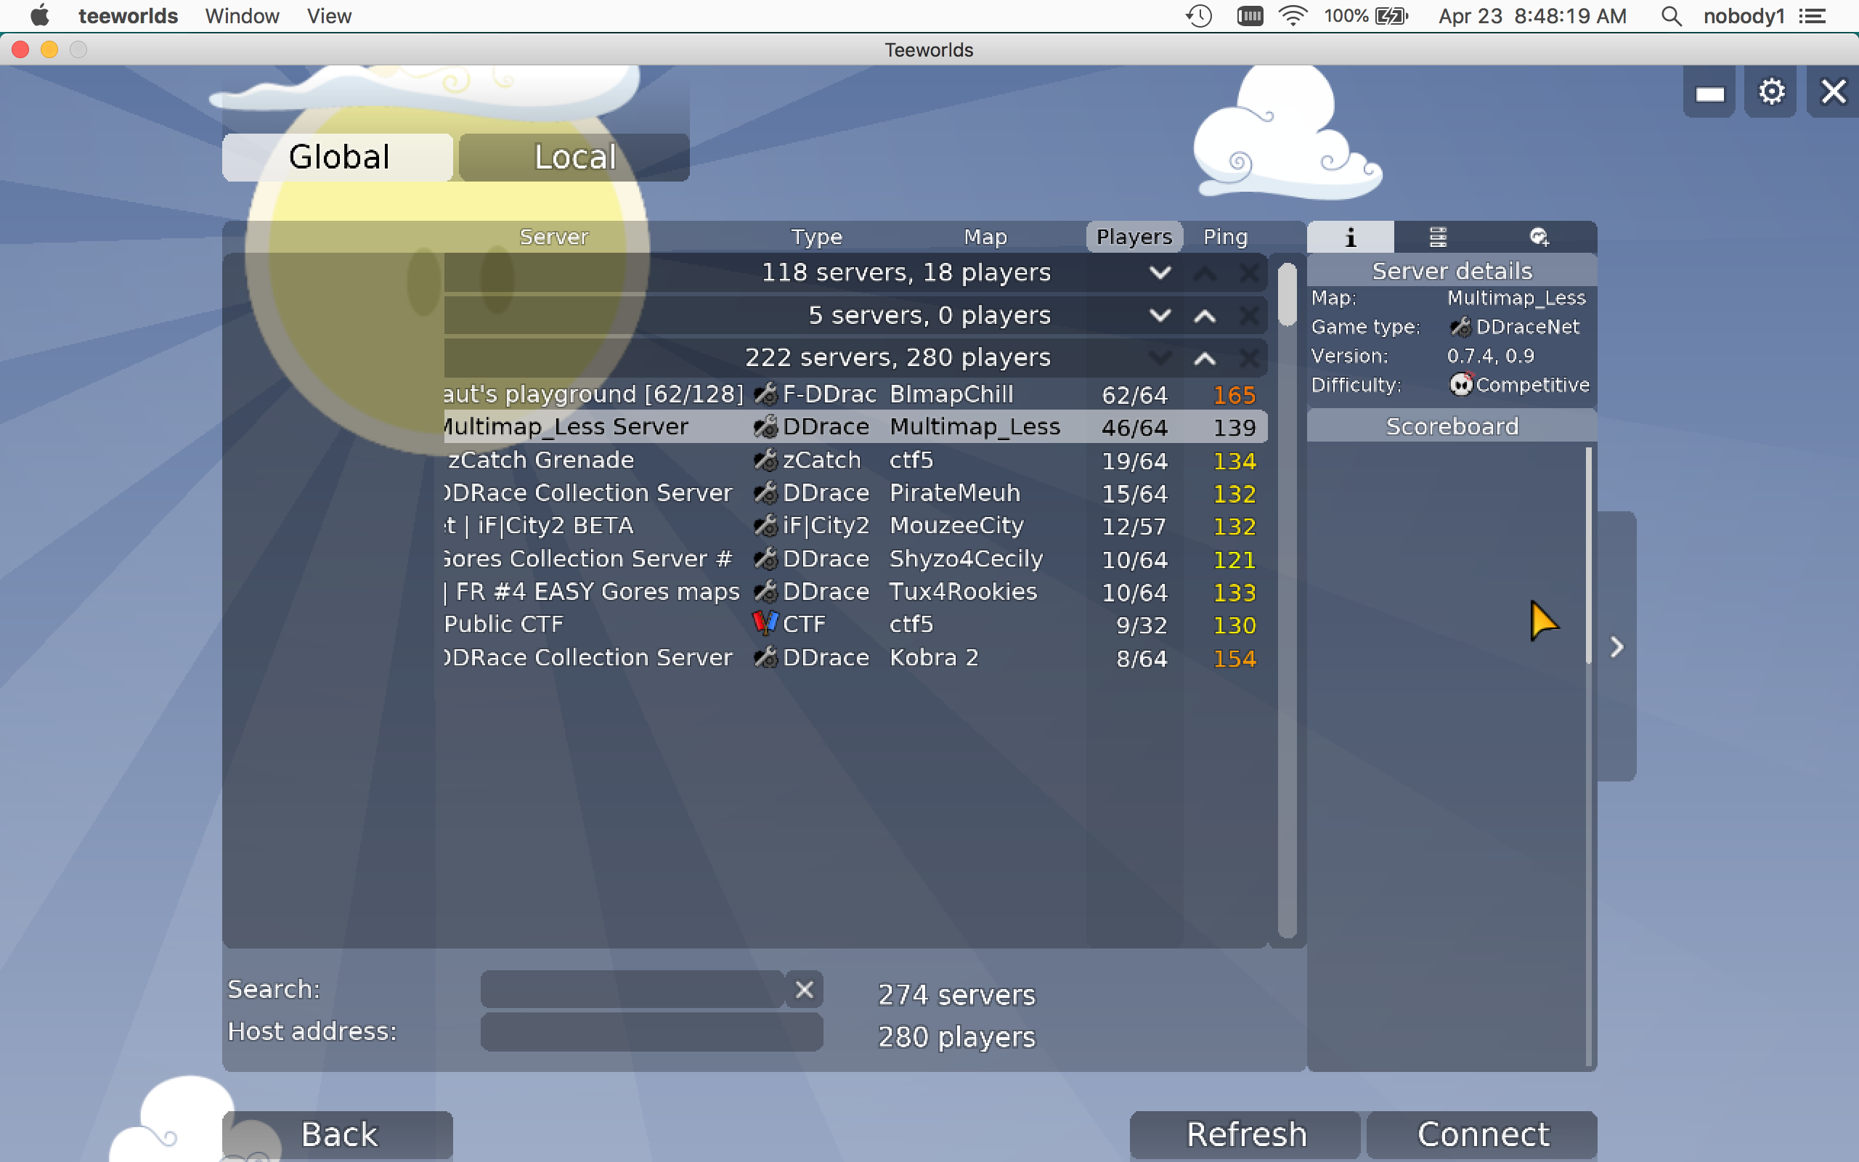Click the Connect button
Image resolution: width=1859 pixels, height=1162 pixels.
pos(1482,1134)
